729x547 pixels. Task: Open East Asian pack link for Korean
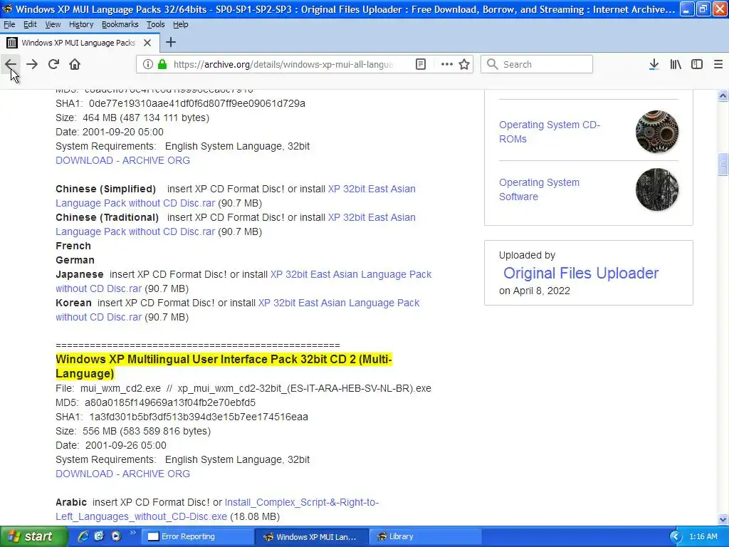[339, 303]
